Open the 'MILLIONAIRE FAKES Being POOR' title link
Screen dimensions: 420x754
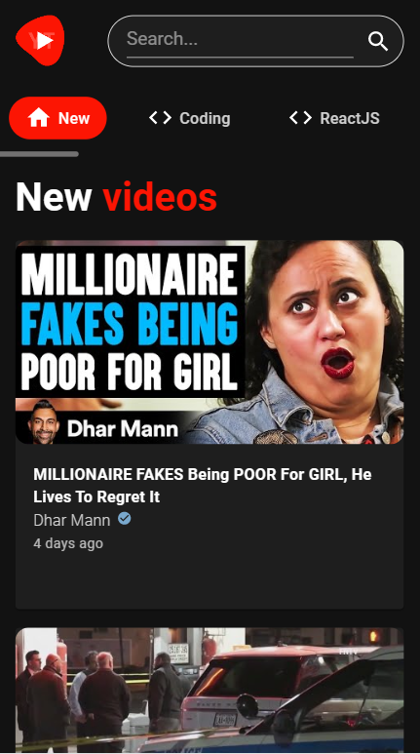[x=203, y=485]
